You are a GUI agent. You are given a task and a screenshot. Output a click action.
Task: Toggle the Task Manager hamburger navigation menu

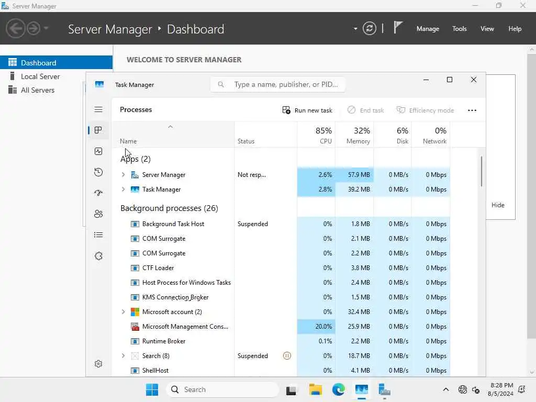tap(98, 109)
